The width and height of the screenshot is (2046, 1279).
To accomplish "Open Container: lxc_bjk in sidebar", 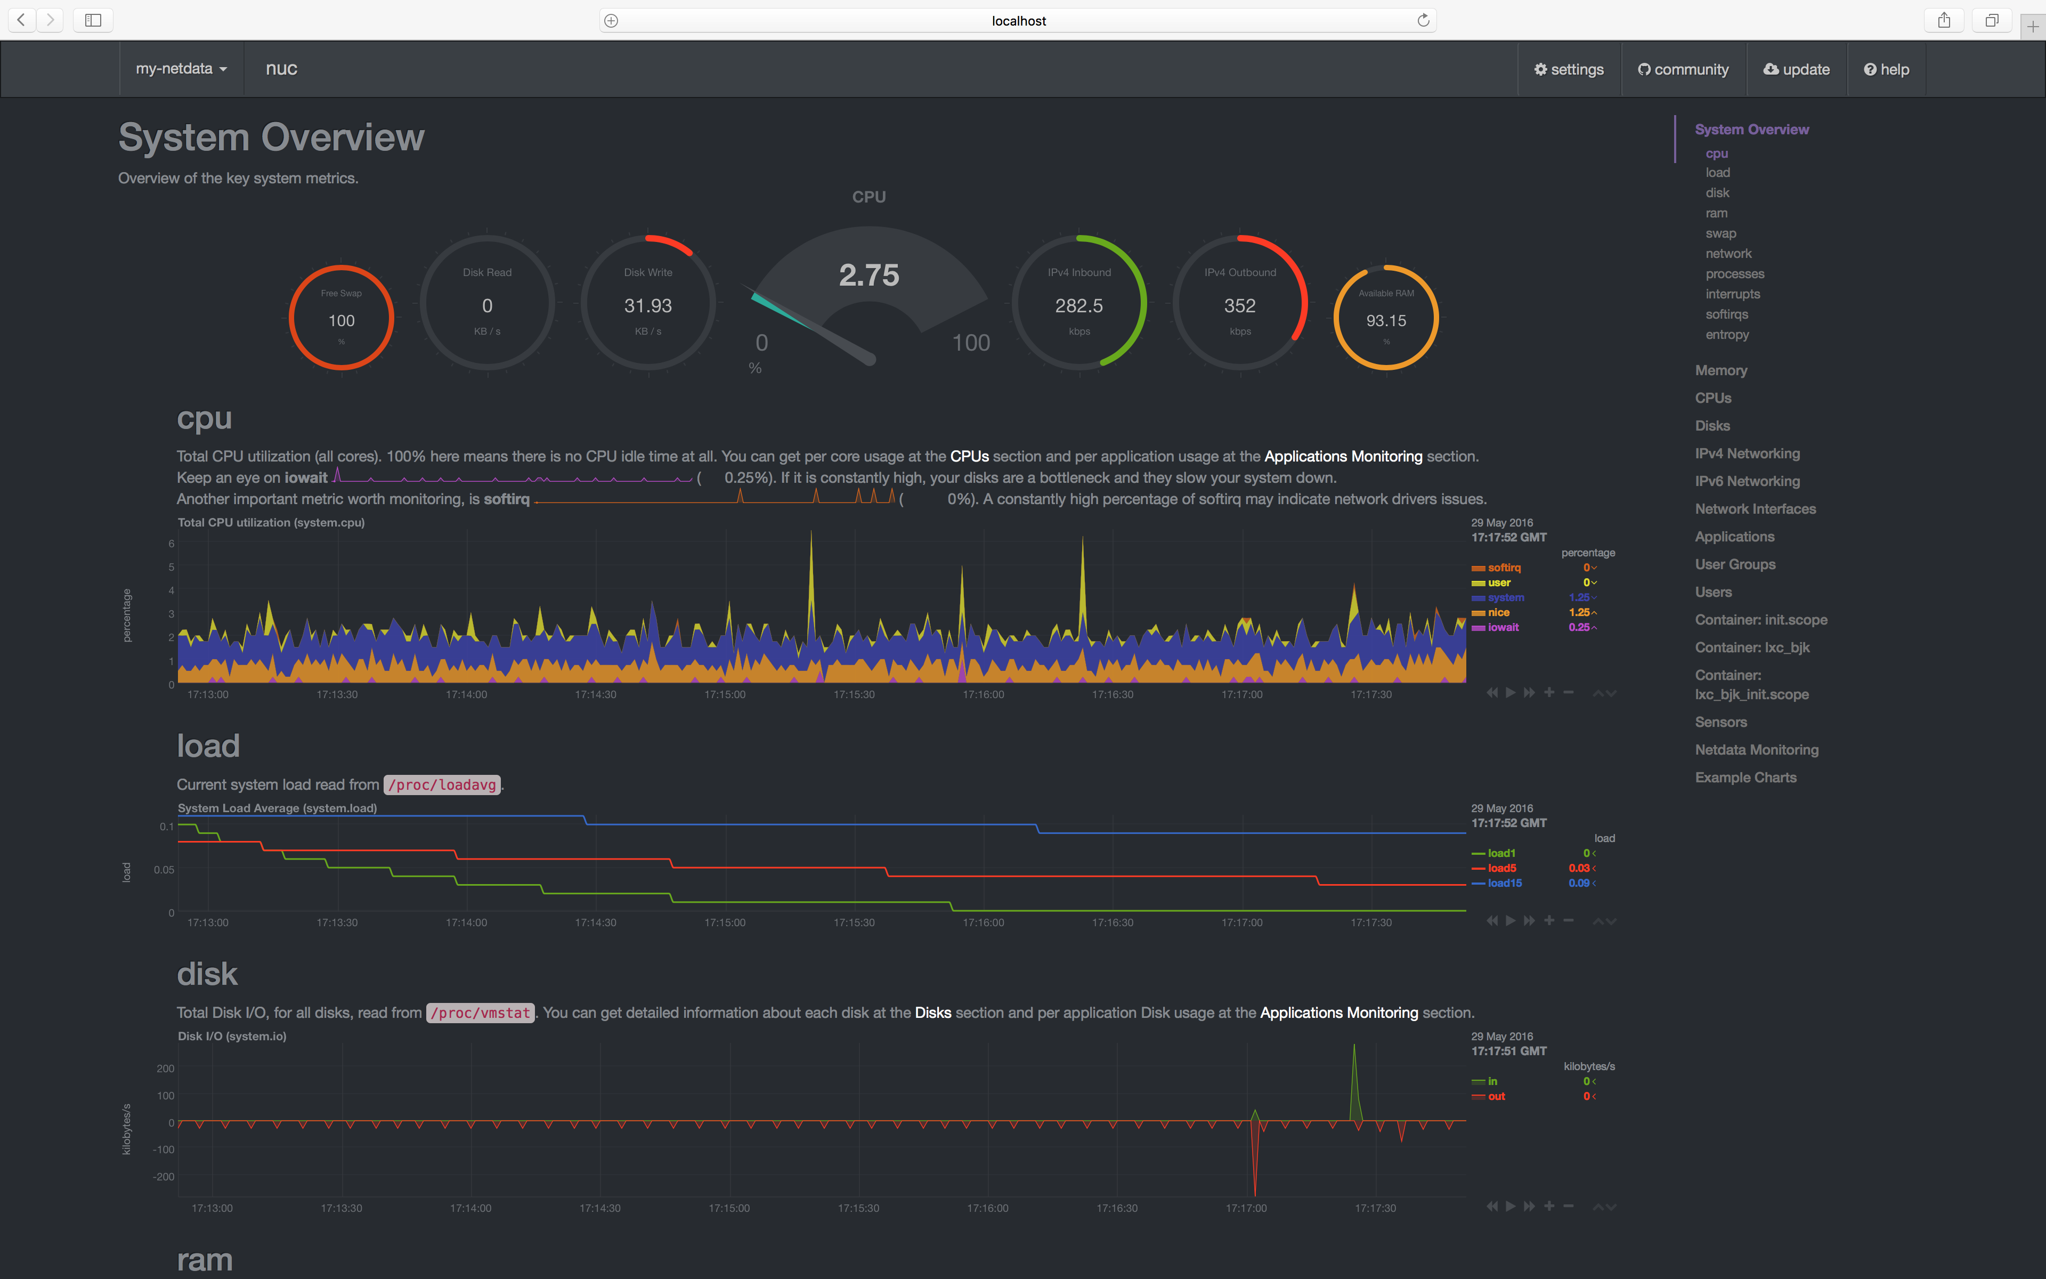I will [1752, 647].
